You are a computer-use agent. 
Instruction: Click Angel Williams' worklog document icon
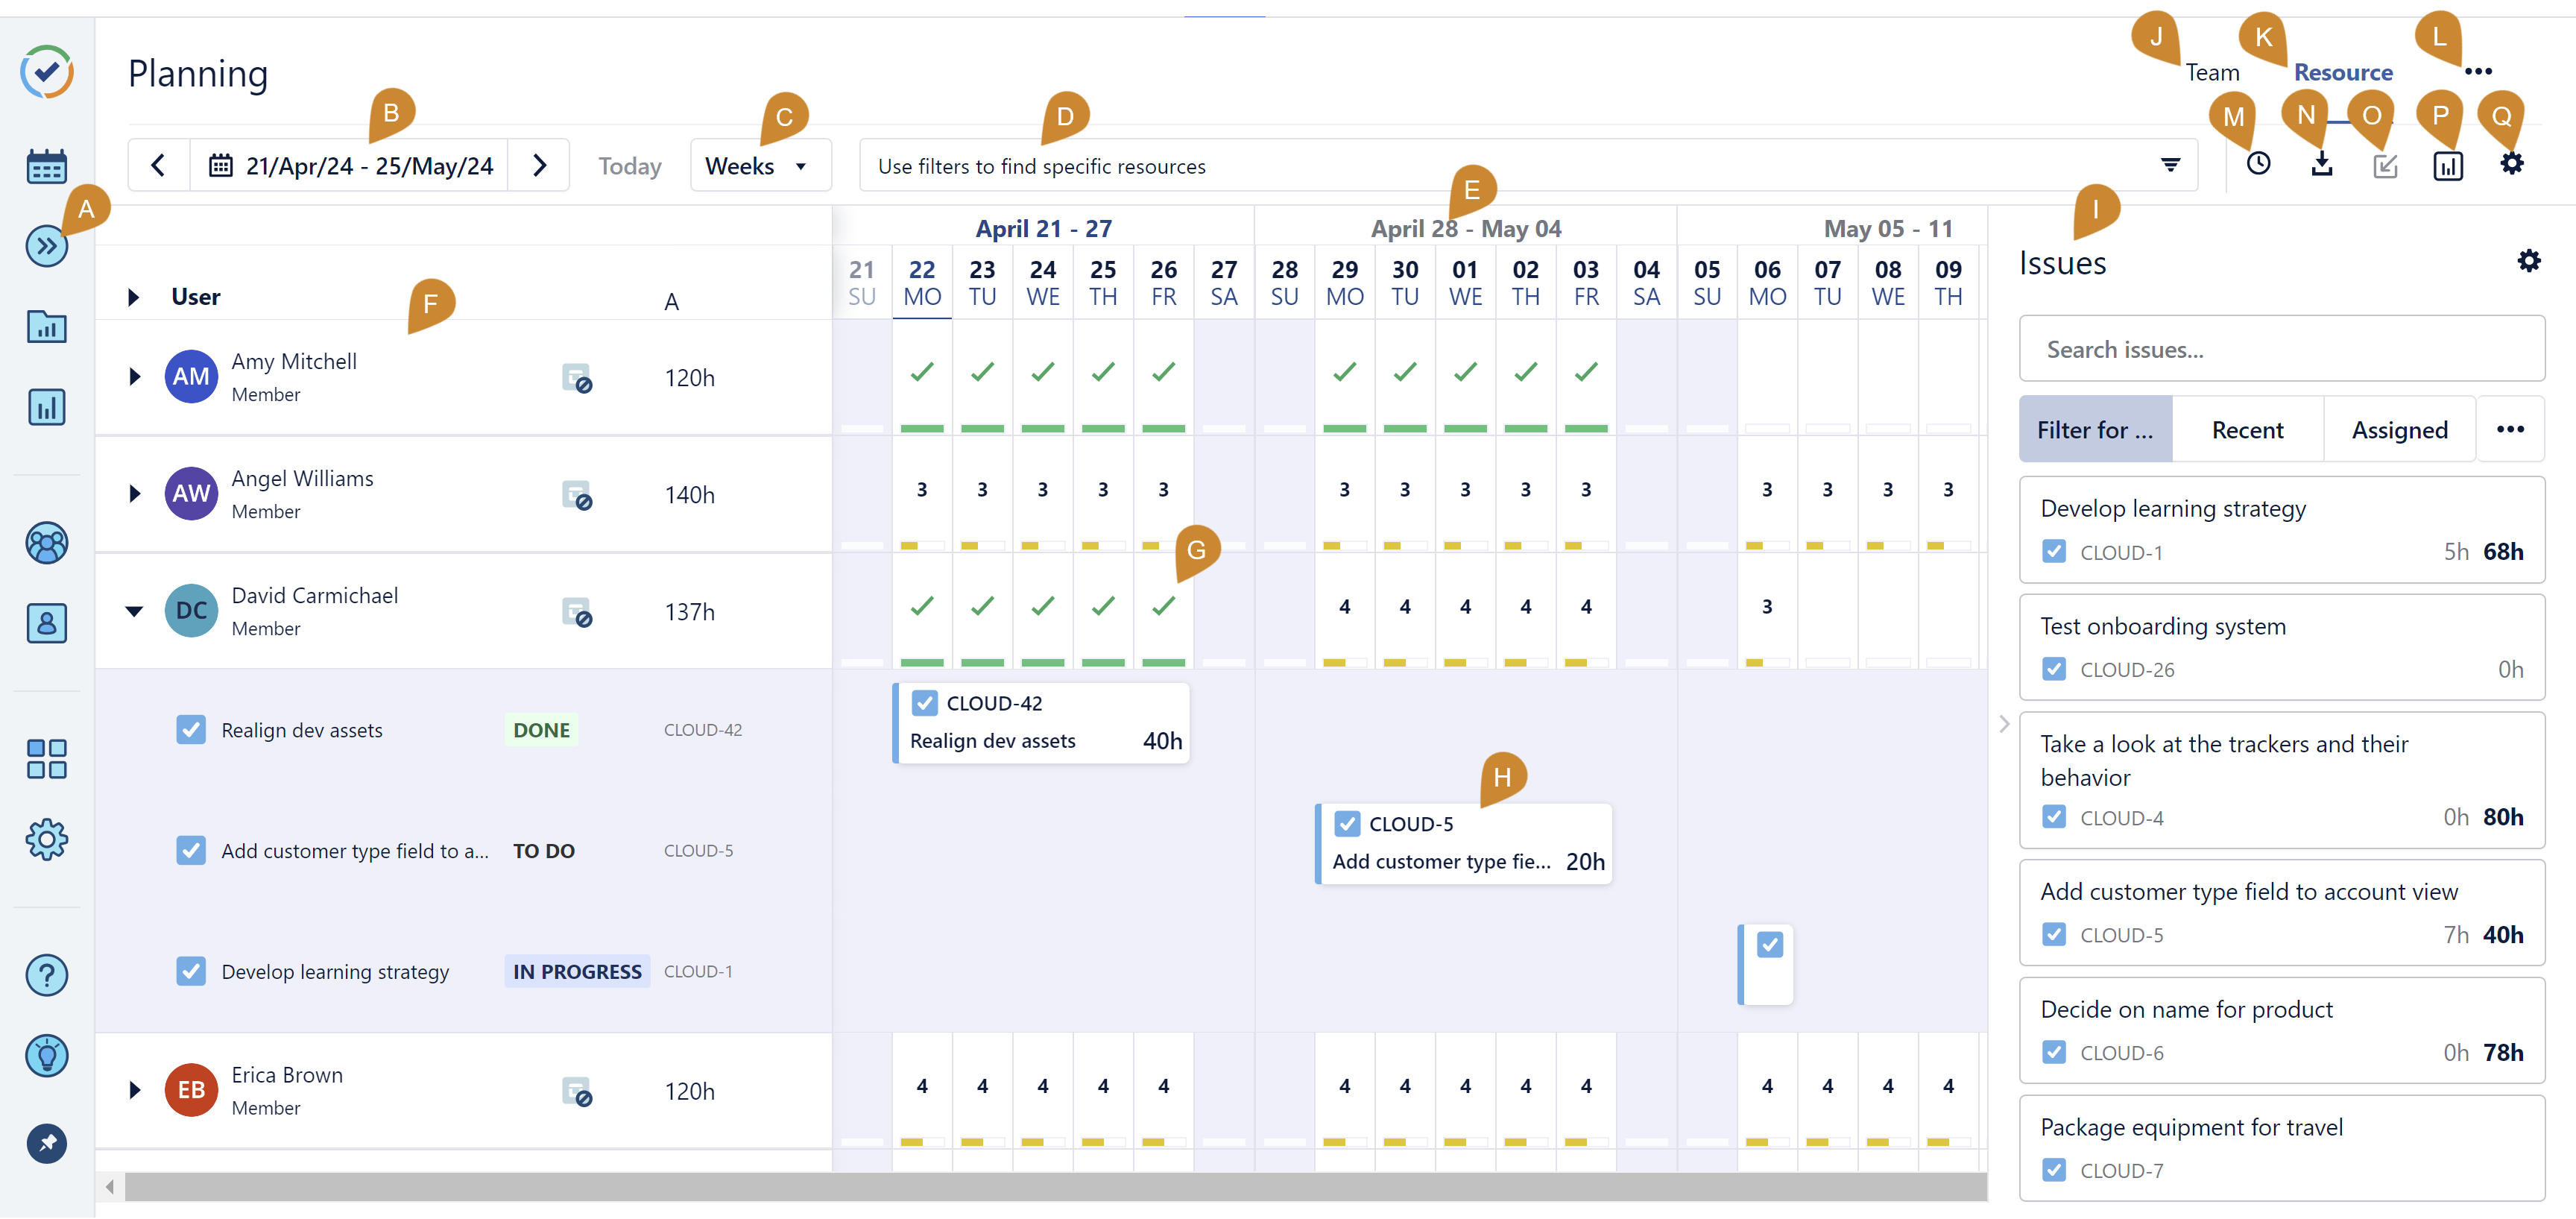pos(577,495)
